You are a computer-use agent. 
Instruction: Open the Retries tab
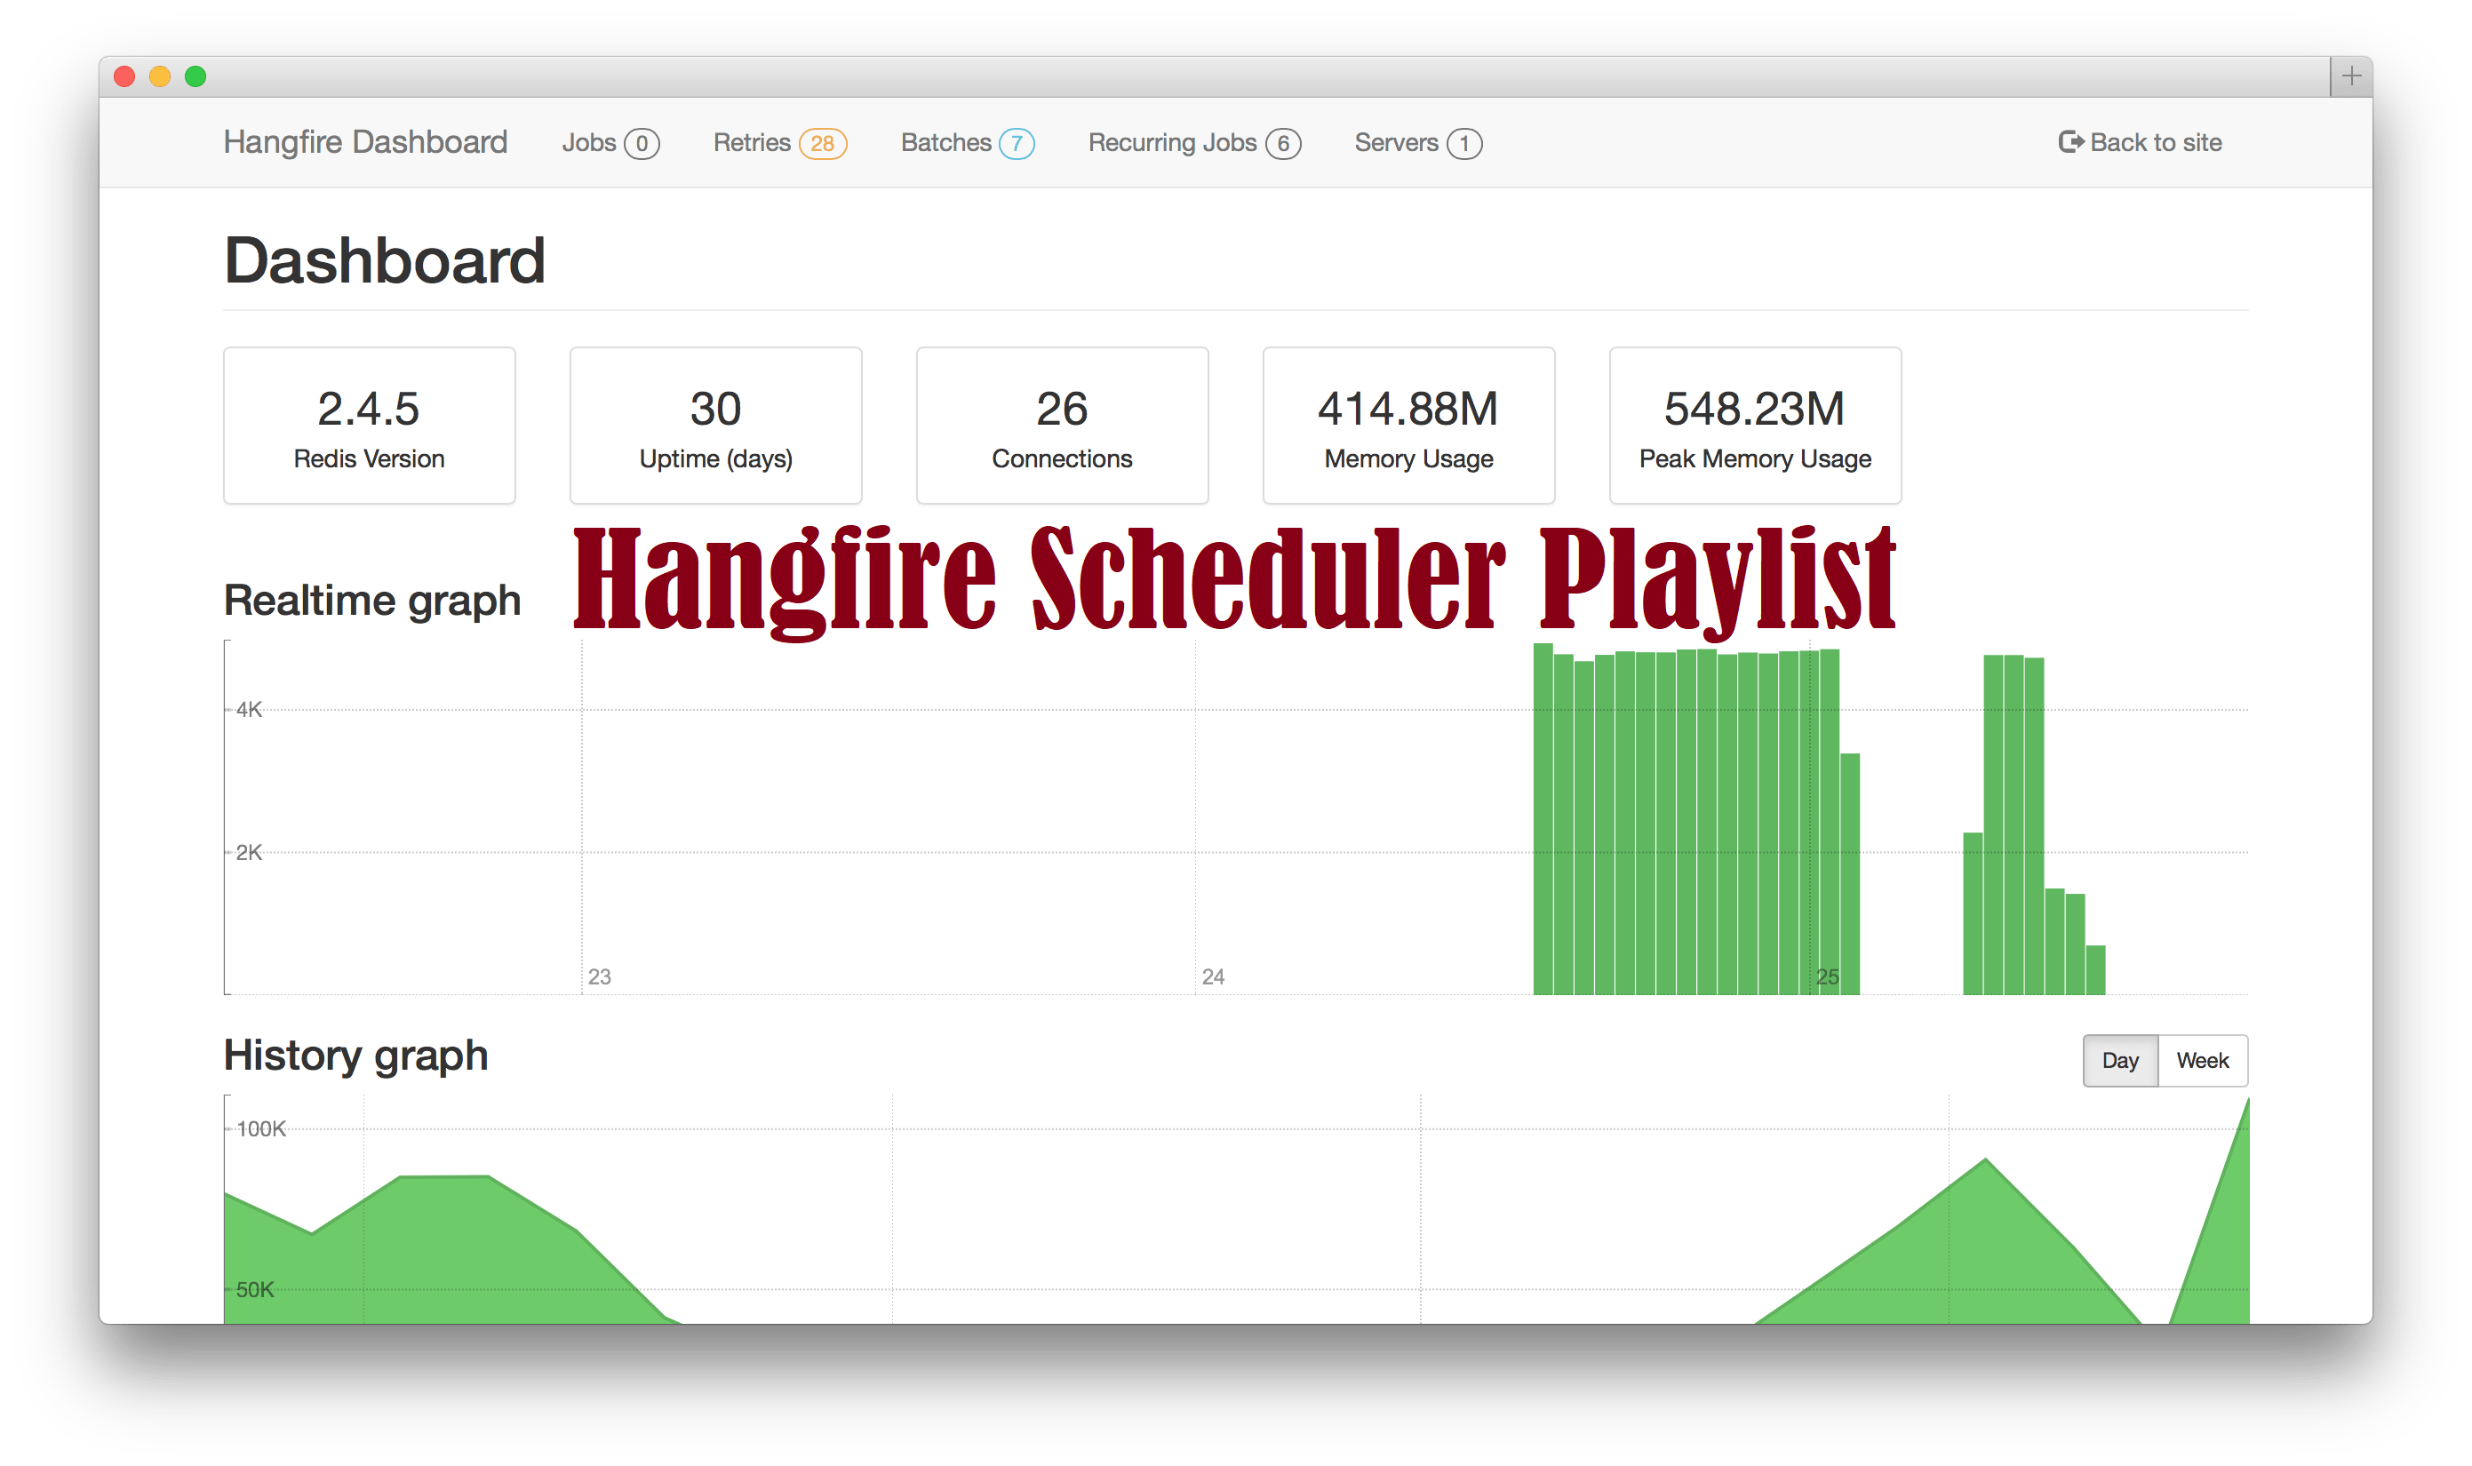(x=779, y=143)
